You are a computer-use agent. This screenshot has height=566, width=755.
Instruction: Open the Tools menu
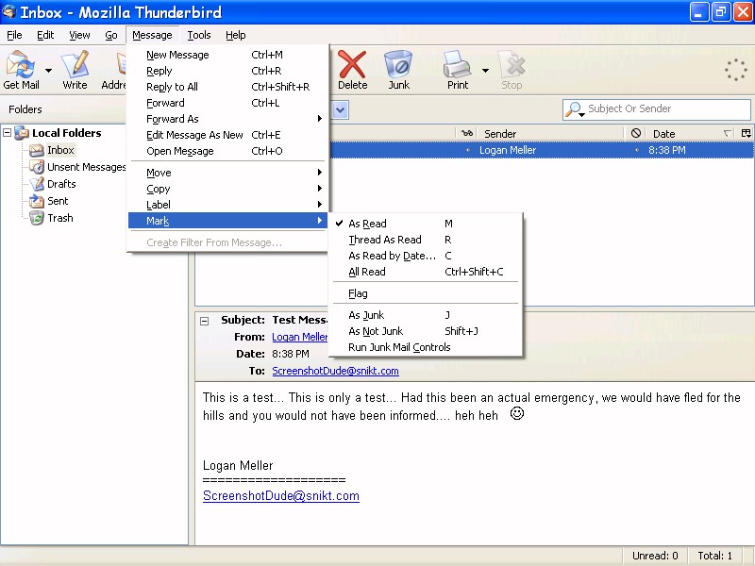coord(199,35)
